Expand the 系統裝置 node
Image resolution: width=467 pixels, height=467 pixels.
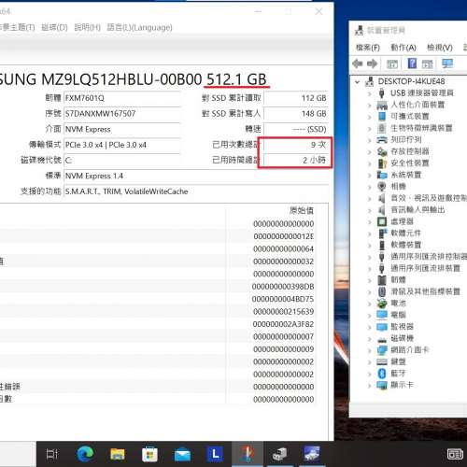click(x=370, y=176)
